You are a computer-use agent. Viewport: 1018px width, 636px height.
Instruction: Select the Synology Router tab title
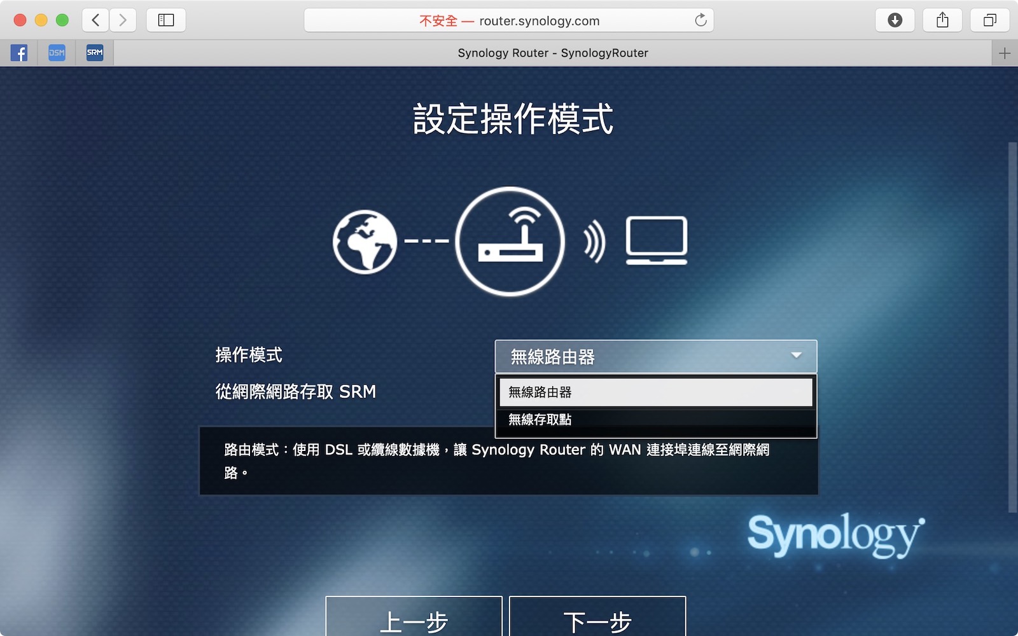[552, 53]
